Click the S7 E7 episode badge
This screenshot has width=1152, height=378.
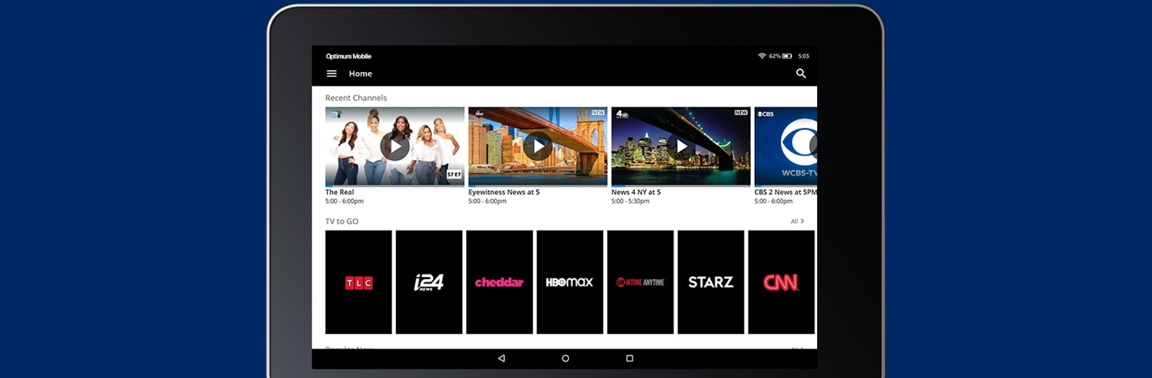coord(454,175)
